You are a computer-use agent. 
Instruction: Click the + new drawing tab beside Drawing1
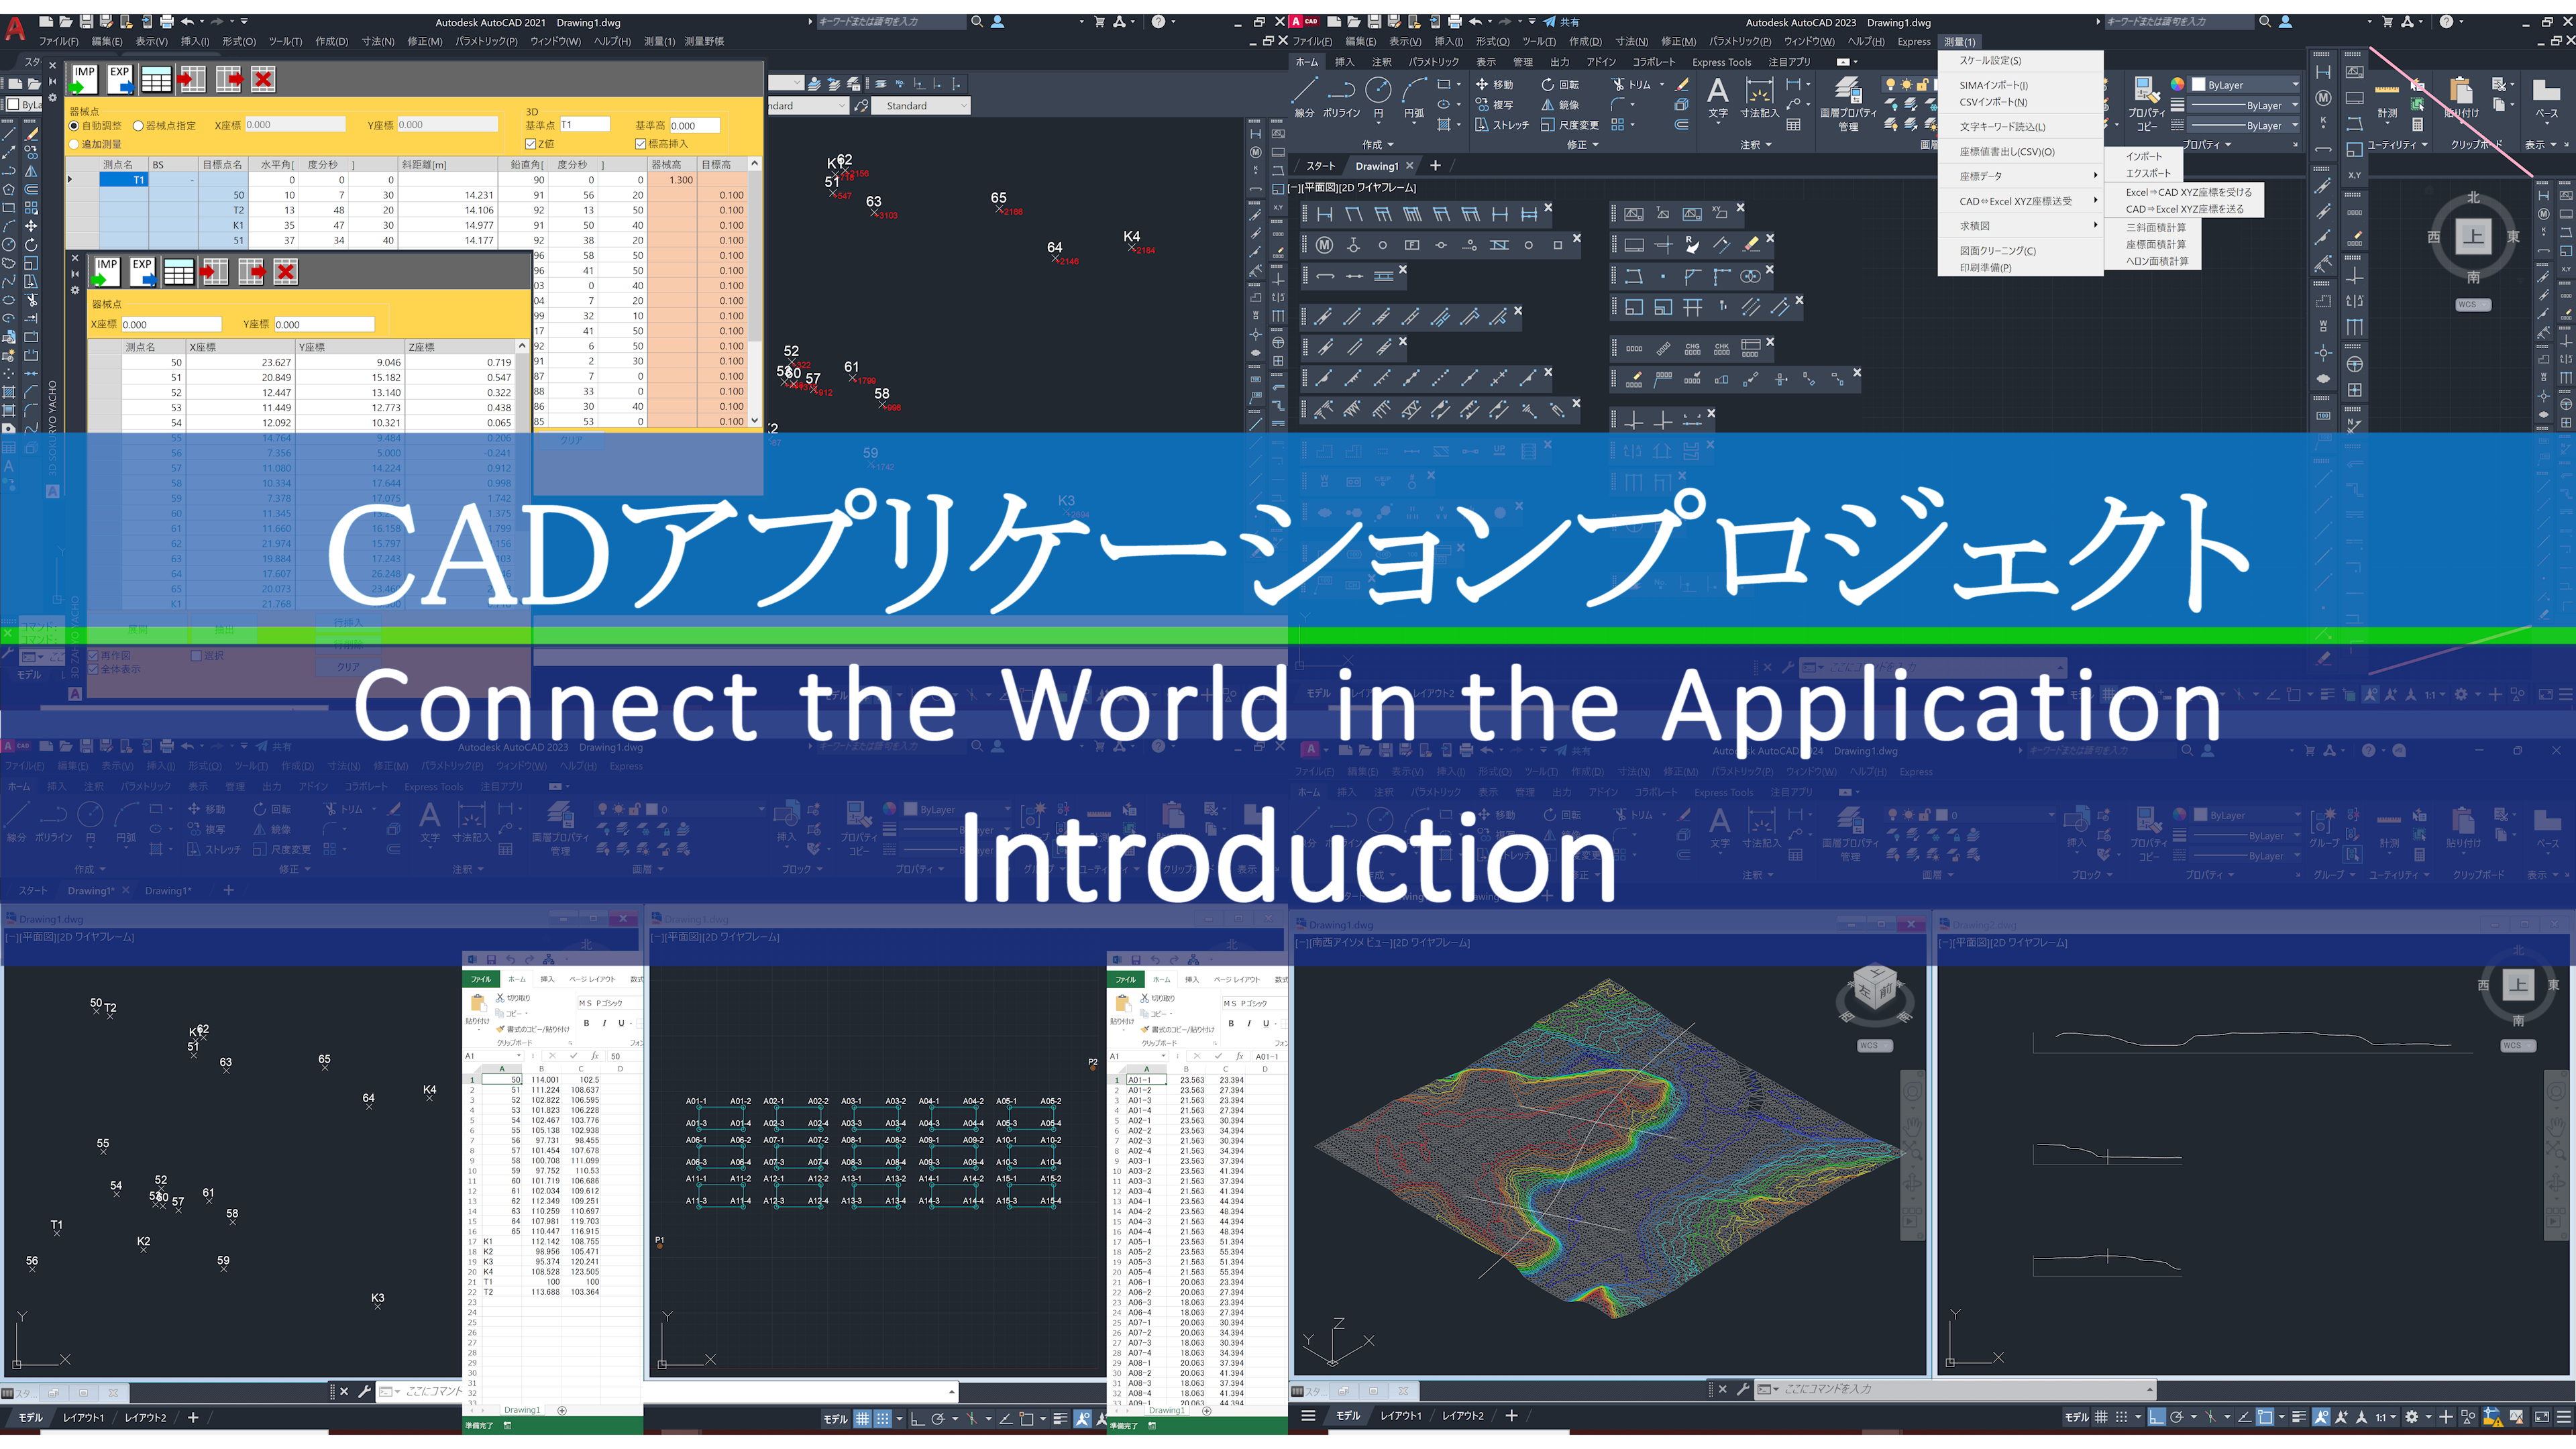1435,166
